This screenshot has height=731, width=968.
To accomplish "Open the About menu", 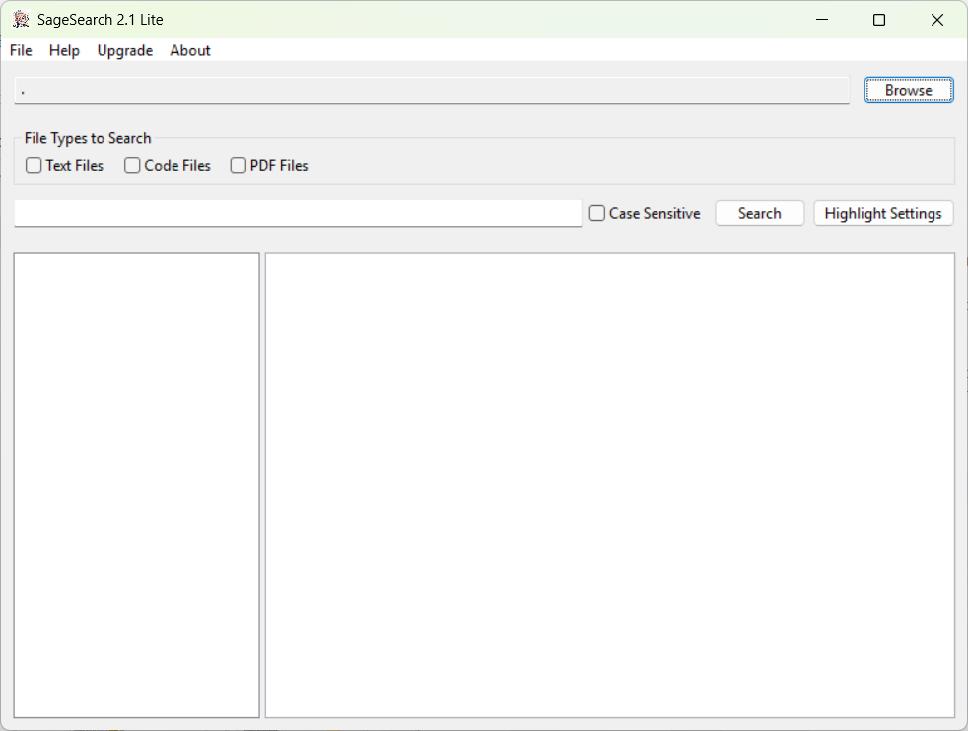I will point(190,50).
